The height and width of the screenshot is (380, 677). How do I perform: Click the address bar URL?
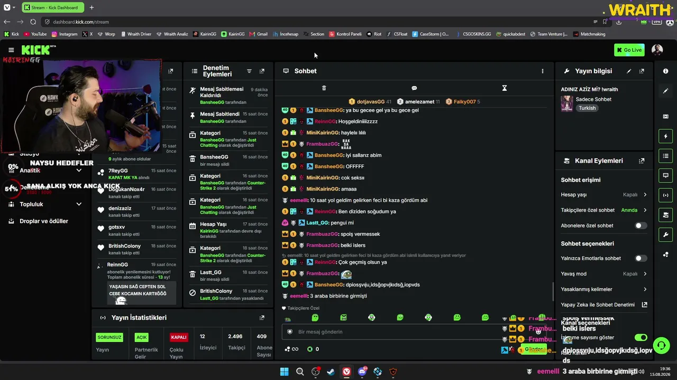(81, 22)
